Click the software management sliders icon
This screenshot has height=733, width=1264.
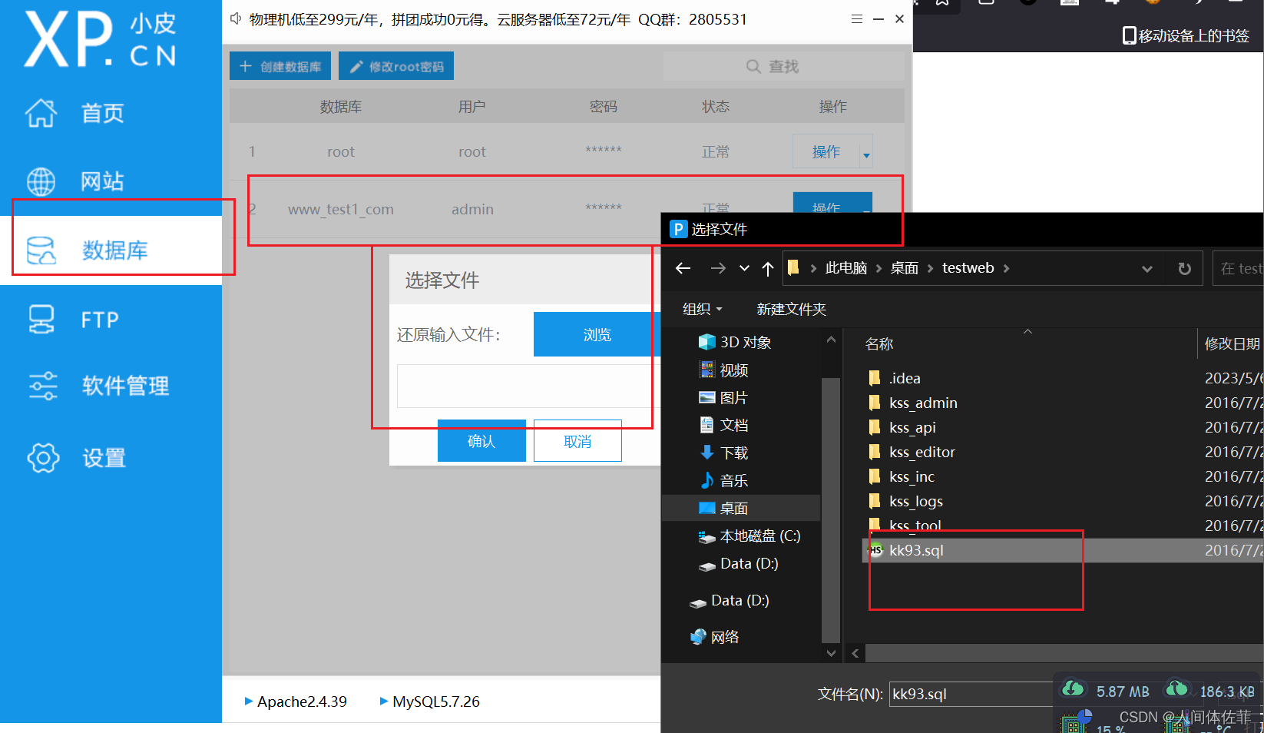click(x=43, y=386)
